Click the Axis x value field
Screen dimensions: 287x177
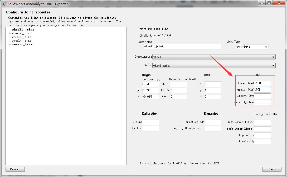coord(213,84)
